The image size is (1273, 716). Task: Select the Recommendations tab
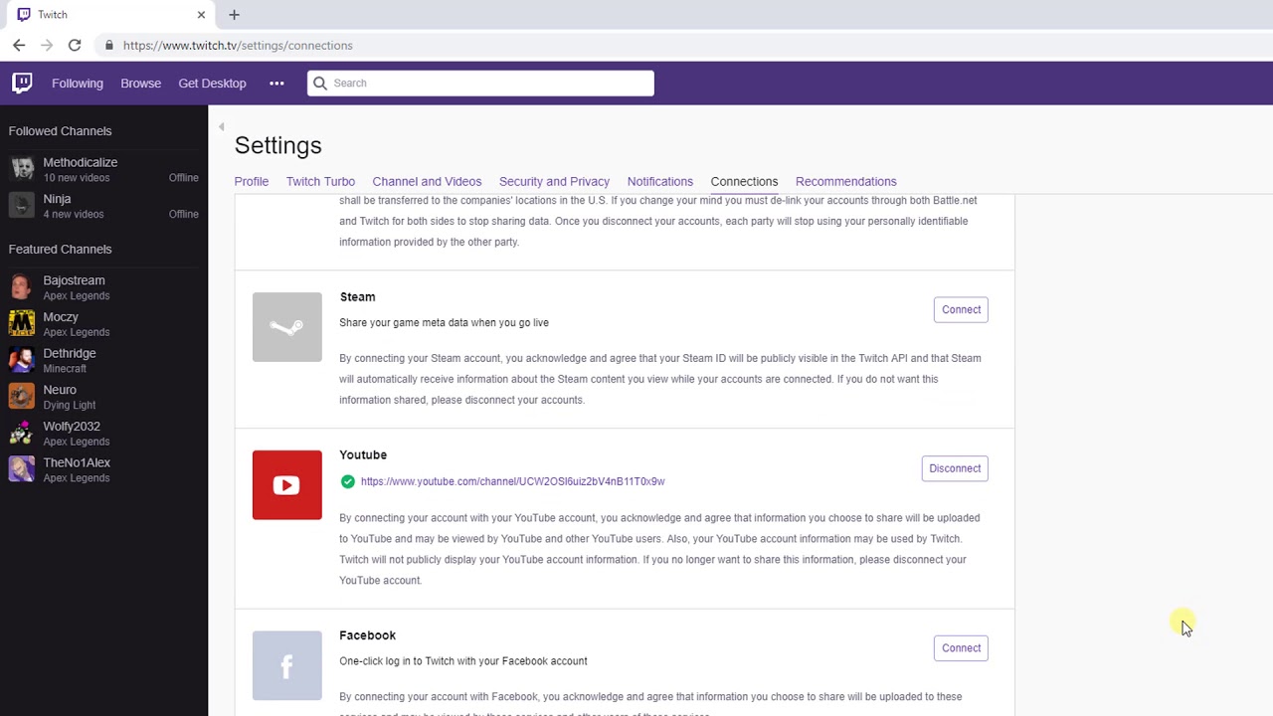[845, 181]
